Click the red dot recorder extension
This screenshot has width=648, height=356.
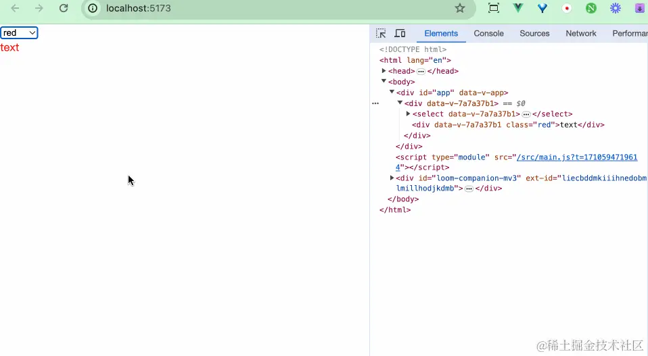(x=567, y=8)
